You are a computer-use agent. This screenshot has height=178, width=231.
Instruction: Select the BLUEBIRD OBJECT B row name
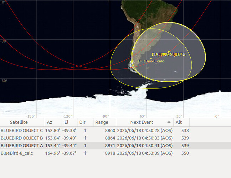coord(22,138)
